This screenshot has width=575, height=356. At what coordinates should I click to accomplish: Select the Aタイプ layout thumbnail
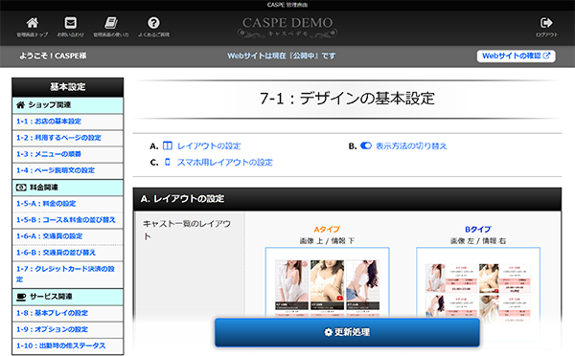[x=327, y=282]
